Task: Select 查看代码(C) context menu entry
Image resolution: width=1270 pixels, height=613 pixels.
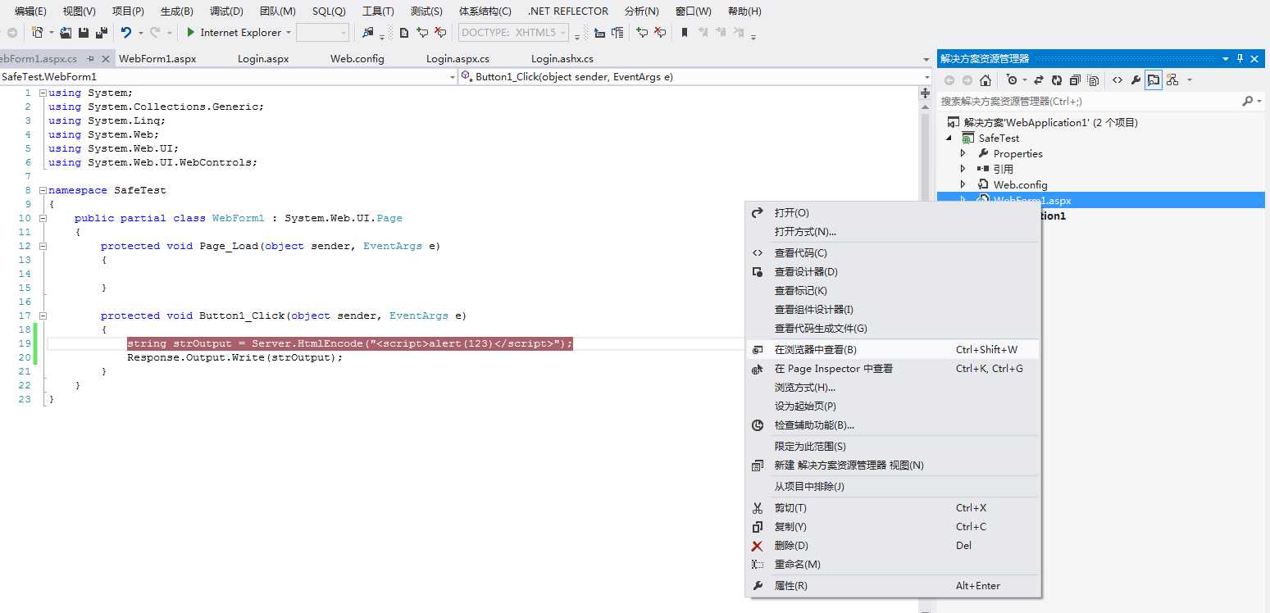Action: pyautogui.click(x=893, y=252)
